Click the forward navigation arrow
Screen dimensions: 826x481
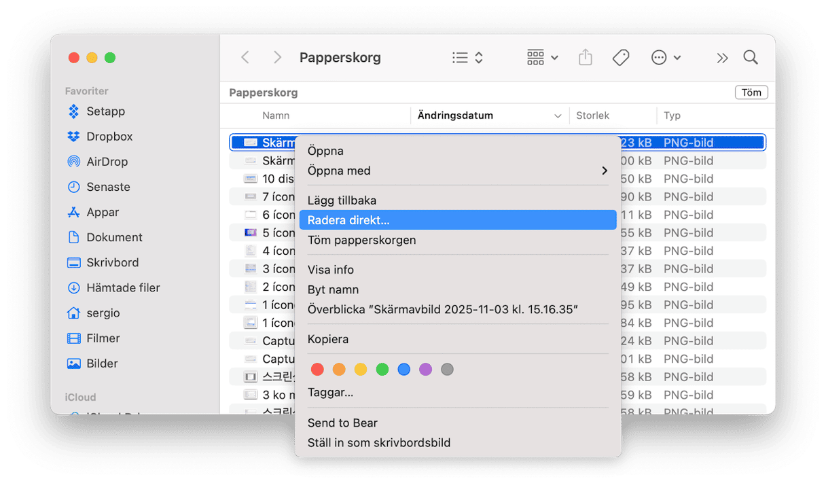tap(277, 58)
